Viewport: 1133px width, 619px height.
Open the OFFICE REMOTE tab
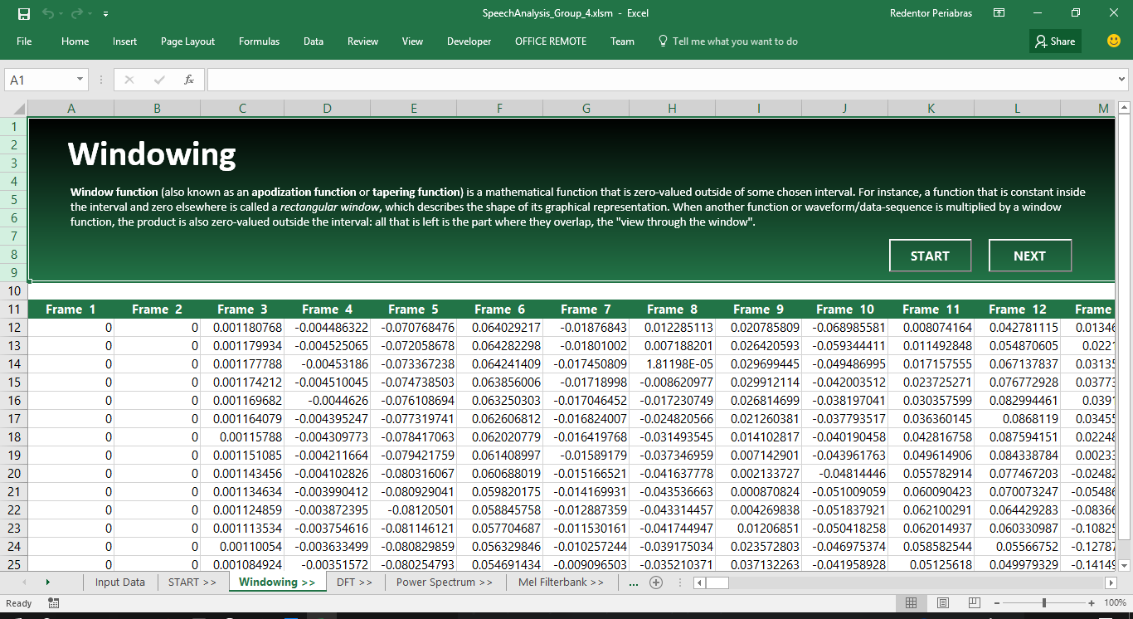click(551, 41)
